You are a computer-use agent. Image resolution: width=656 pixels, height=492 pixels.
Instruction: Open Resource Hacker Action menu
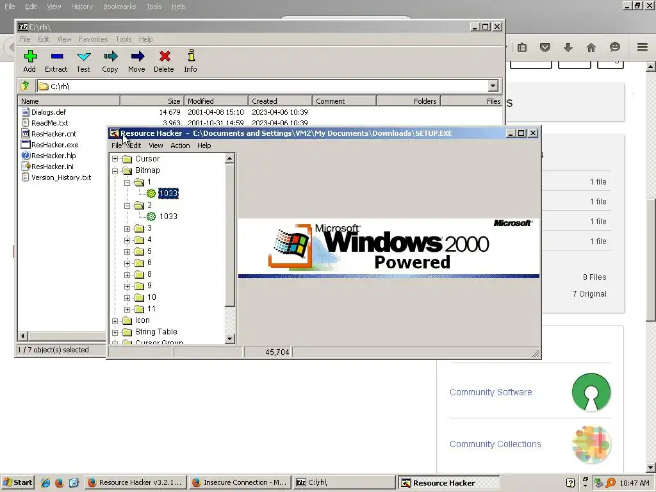point(180,145)
